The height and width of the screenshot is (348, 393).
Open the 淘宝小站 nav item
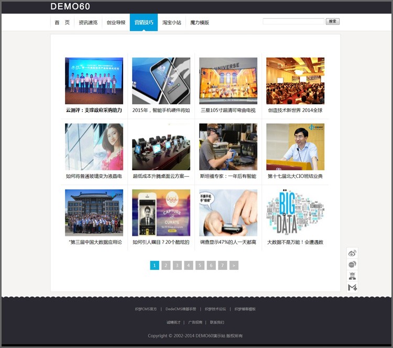[x=172, y=23]
